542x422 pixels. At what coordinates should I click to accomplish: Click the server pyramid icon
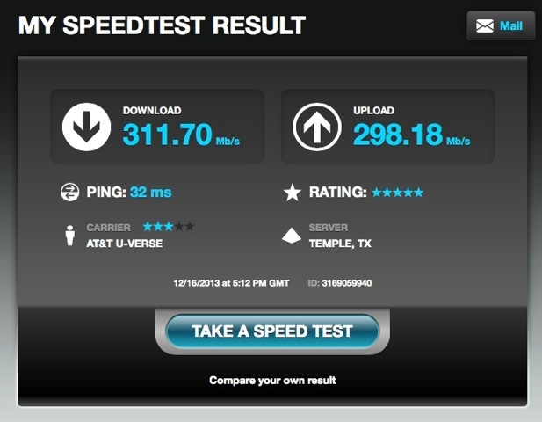pos(292,236)
